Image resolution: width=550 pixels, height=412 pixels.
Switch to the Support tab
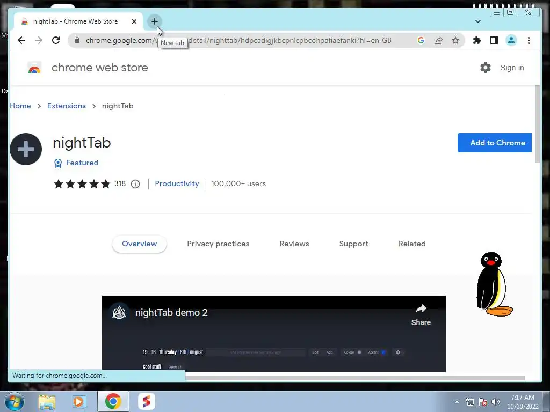tap(353, 244)
